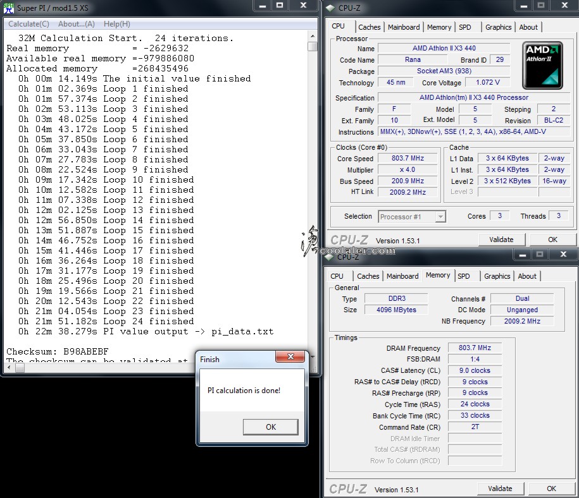Click the Cycle Time (tRAS) value 24 clocks
The image size is (579, 498).
click(475, 404)
